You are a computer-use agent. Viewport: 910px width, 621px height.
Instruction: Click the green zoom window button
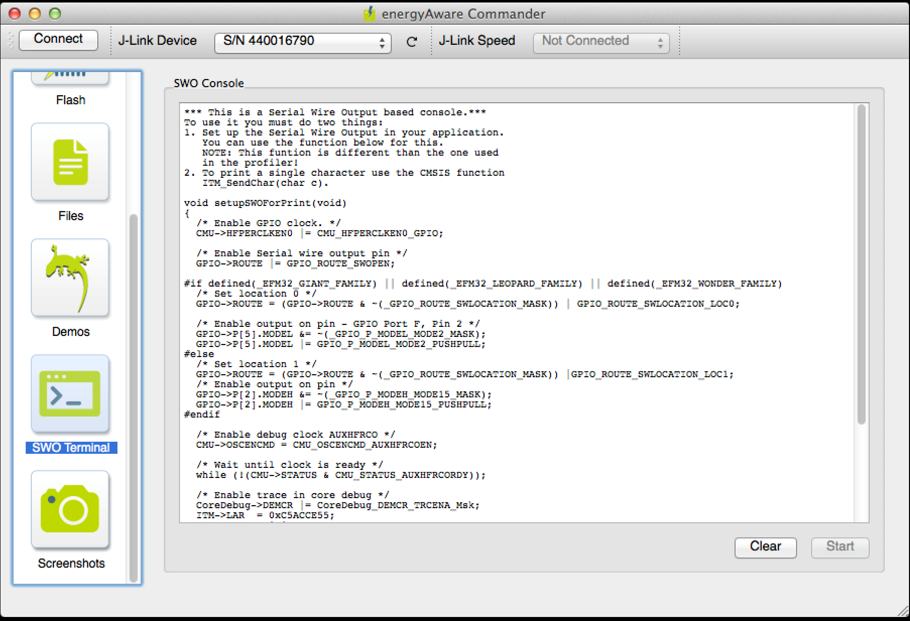click(55, 14)
